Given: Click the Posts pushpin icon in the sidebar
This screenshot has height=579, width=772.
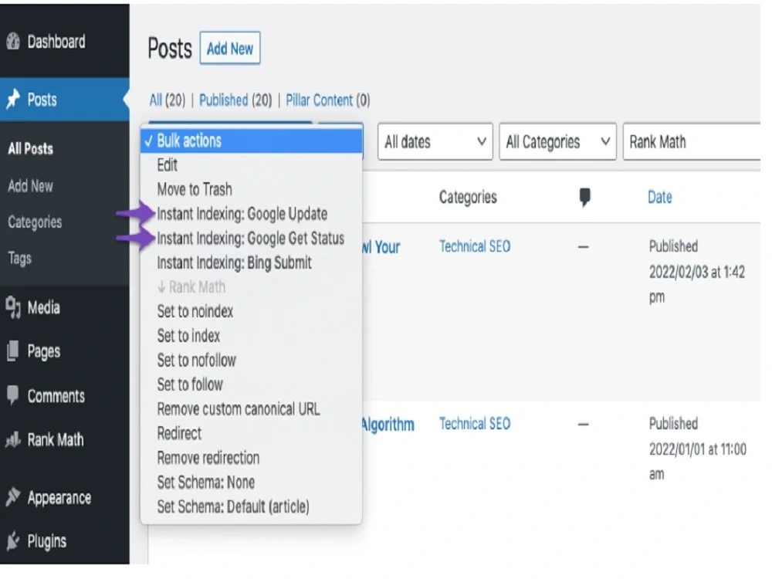Looking at the screenshot, I should tap(13, 100).
